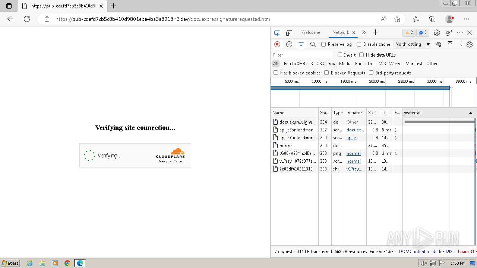Reload the page with the refresh icon
The height and width of the screenshot is (268, 477).
pos(27,19)
